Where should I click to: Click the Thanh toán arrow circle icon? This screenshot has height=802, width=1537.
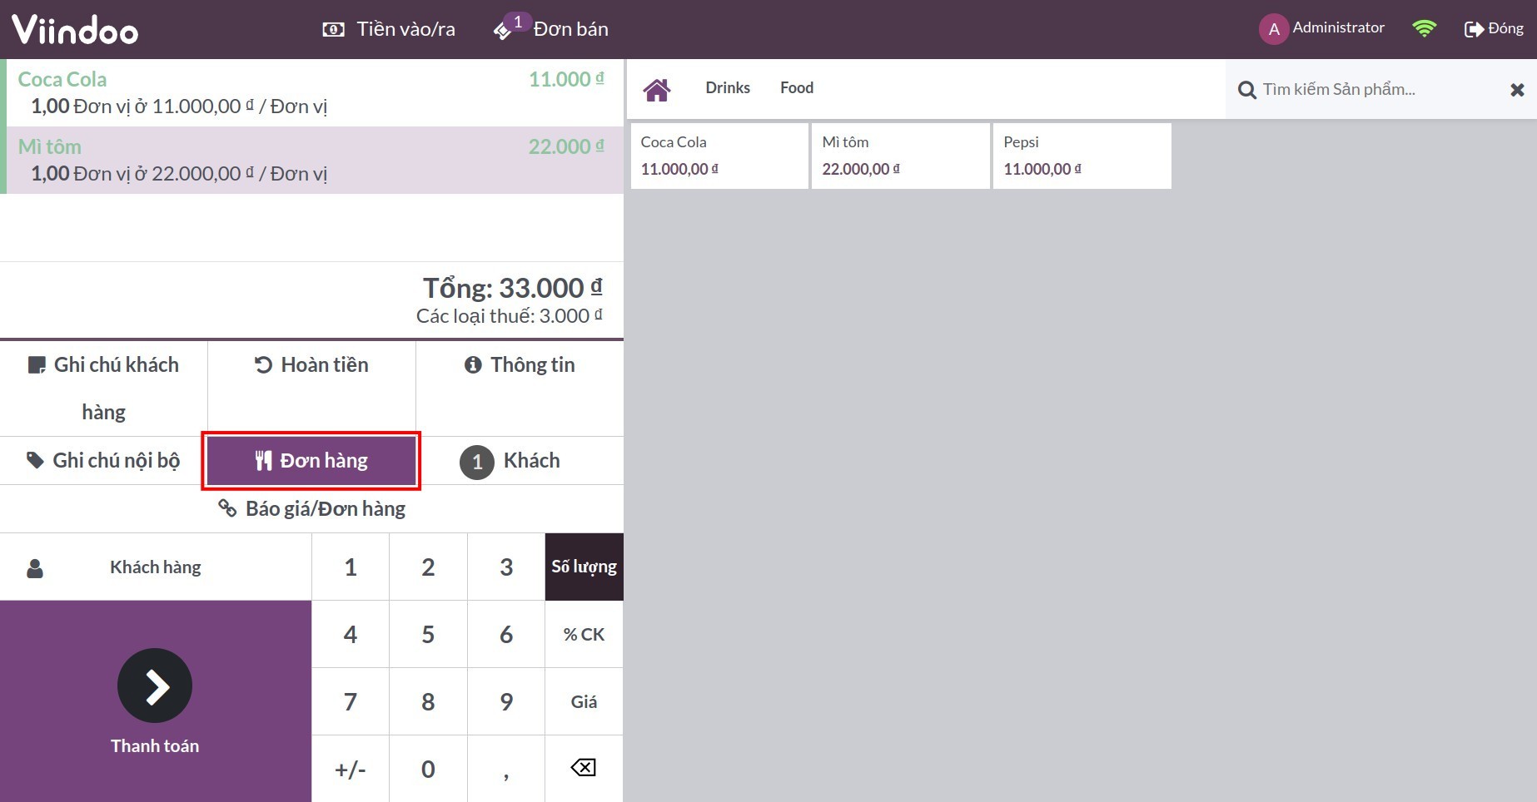pos(155,686)
